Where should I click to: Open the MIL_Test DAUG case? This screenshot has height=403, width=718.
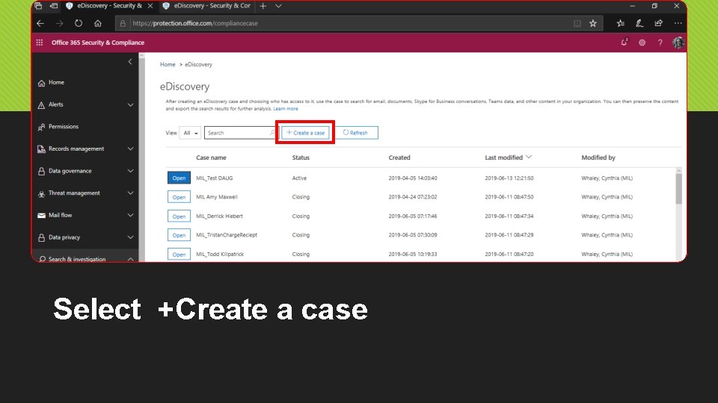coord(179,178)
